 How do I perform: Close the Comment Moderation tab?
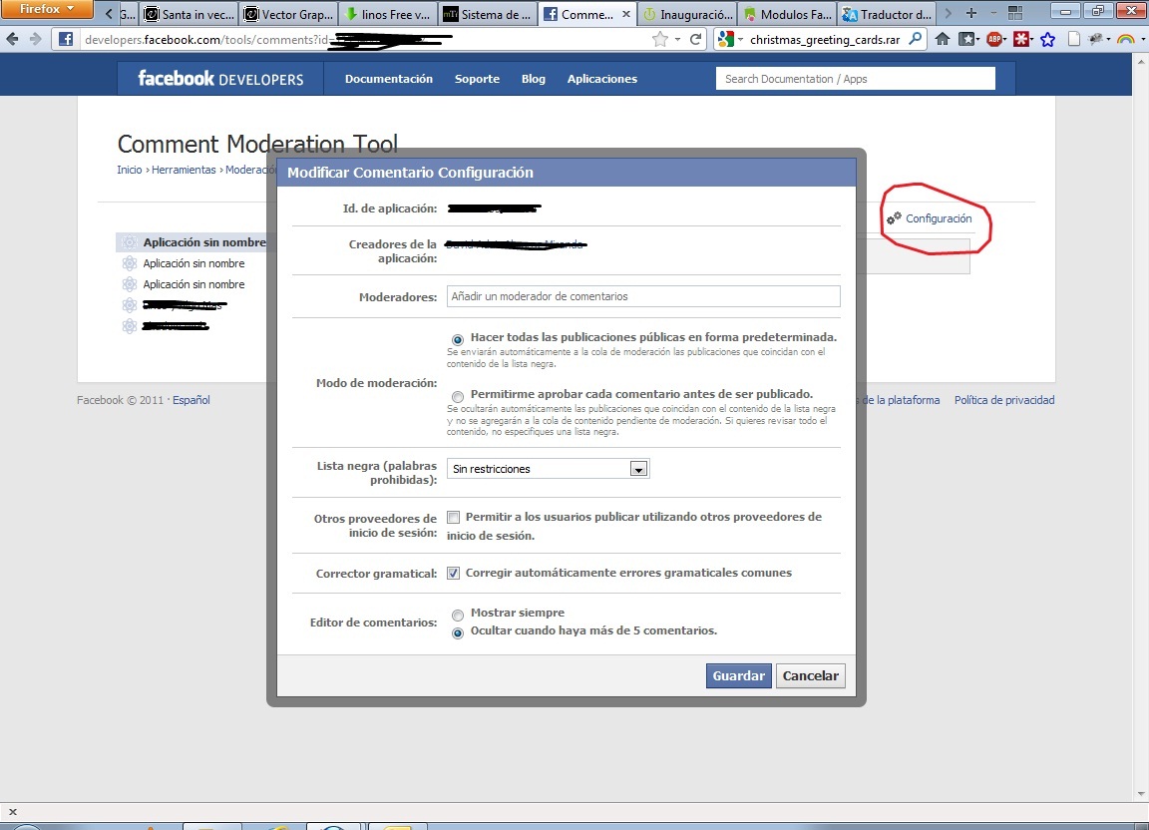[x=625, y=14]
